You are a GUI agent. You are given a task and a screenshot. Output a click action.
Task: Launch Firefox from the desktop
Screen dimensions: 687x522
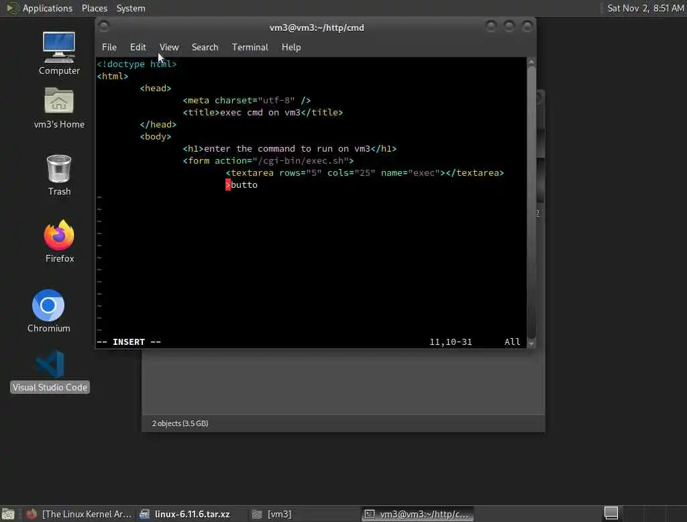pos(59,241)
